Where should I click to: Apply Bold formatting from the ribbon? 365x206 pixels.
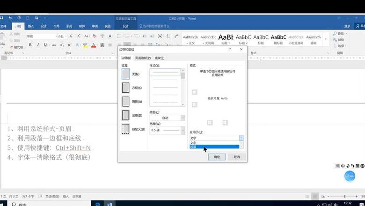pyautogui.click(x=30, y=44)
